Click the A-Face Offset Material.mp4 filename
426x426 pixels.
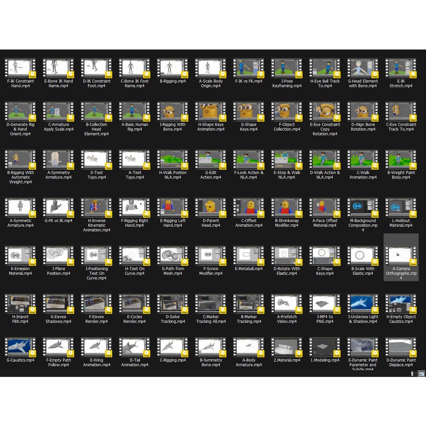click(x=324, y=223)
